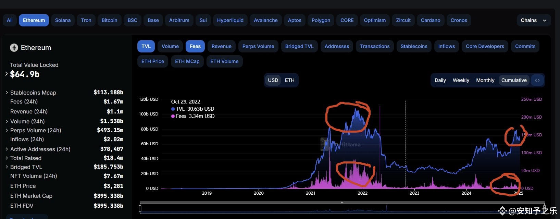Click the ETH Price $3,281 value
This screenshot has height=219, width=560.
(113, 186)
